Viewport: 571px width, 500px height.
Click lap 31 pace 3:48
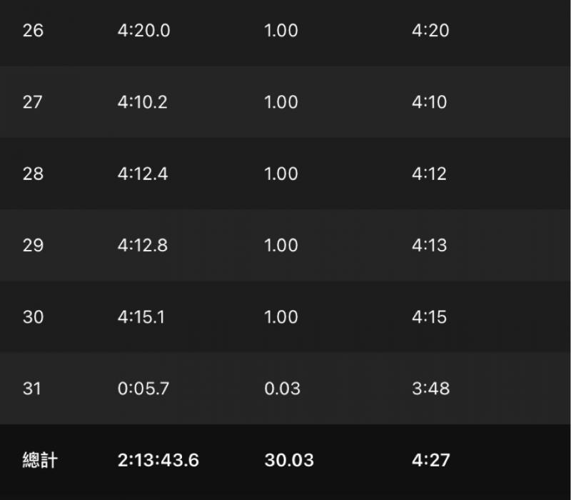pos(430,389)
